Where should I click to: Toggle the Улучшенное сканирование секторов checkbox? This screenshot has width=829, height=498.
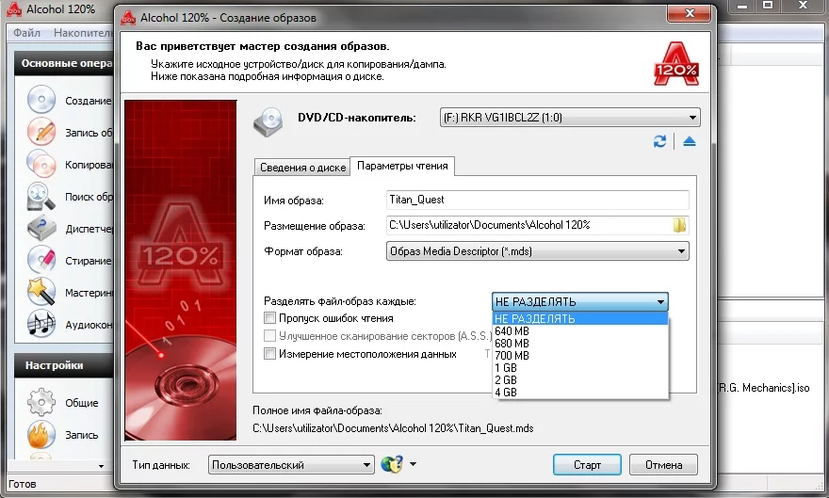point(269,336)
